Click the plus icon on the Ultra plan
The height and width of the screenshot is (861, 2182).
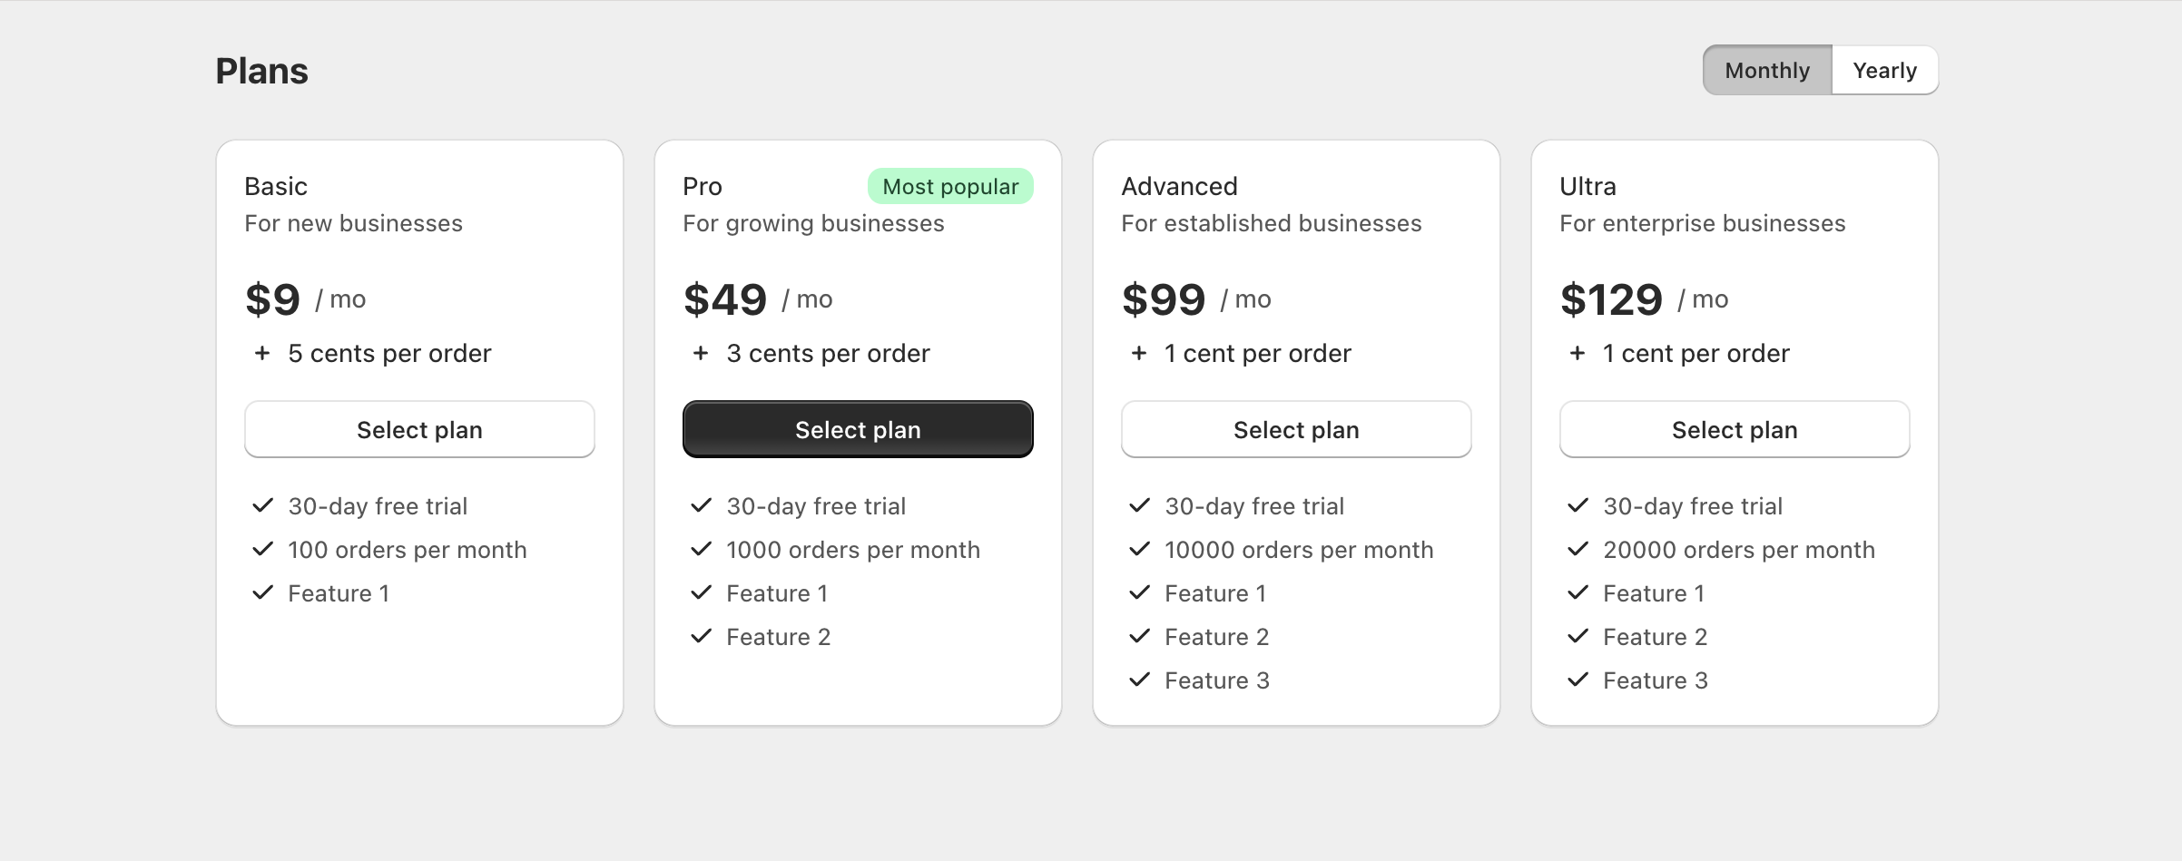point(1576,354)
